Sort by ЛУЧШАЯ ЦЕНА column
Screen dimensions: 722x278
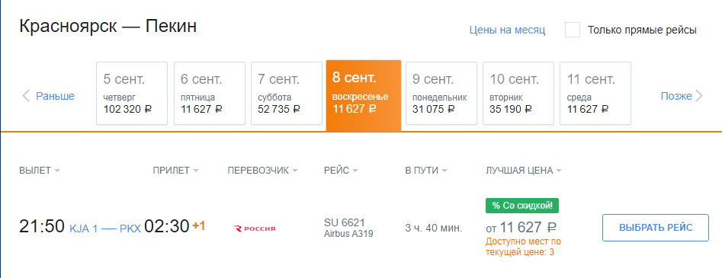click(x=524, y=171)
